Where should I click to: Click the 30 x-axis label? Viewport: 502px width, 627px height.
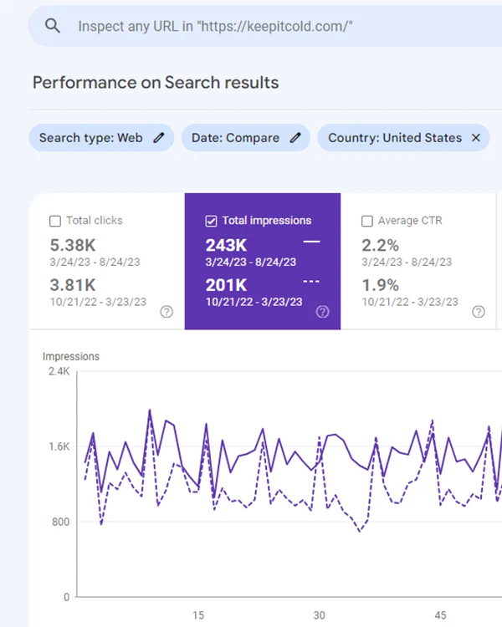(x=319, y=615)
